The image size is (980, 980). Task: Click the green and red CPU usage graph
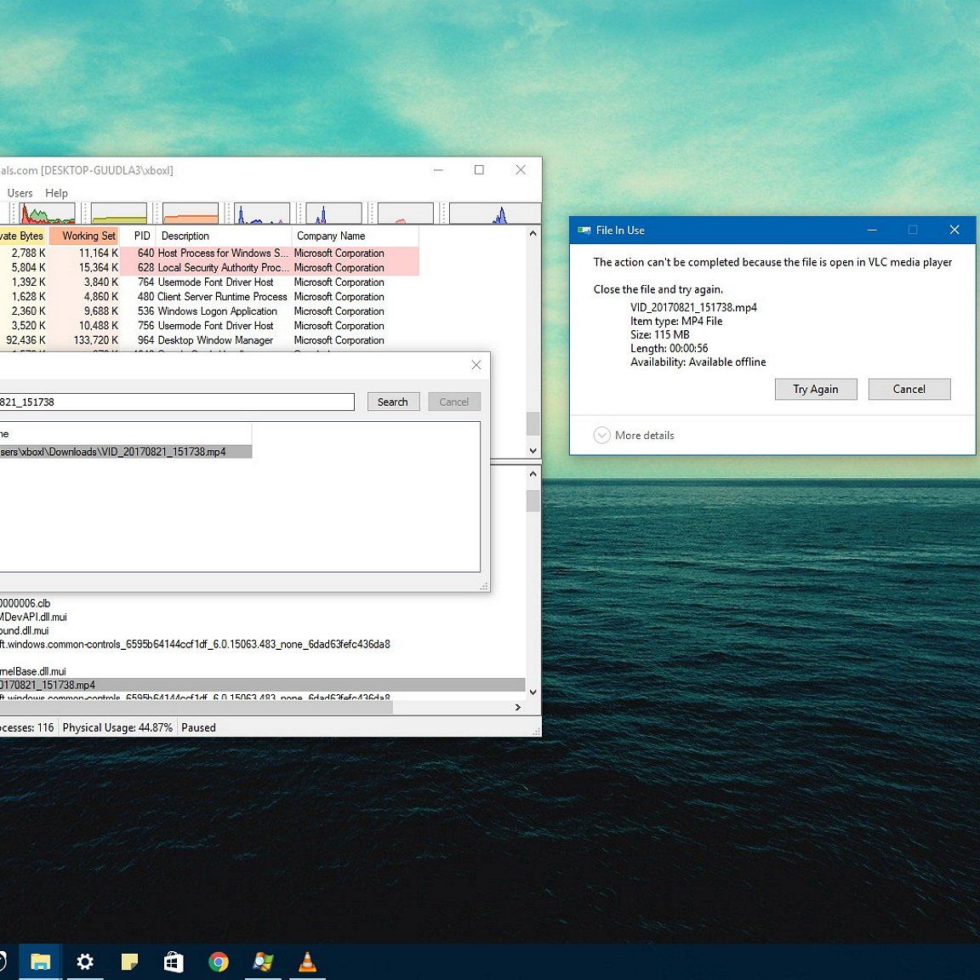48,214
